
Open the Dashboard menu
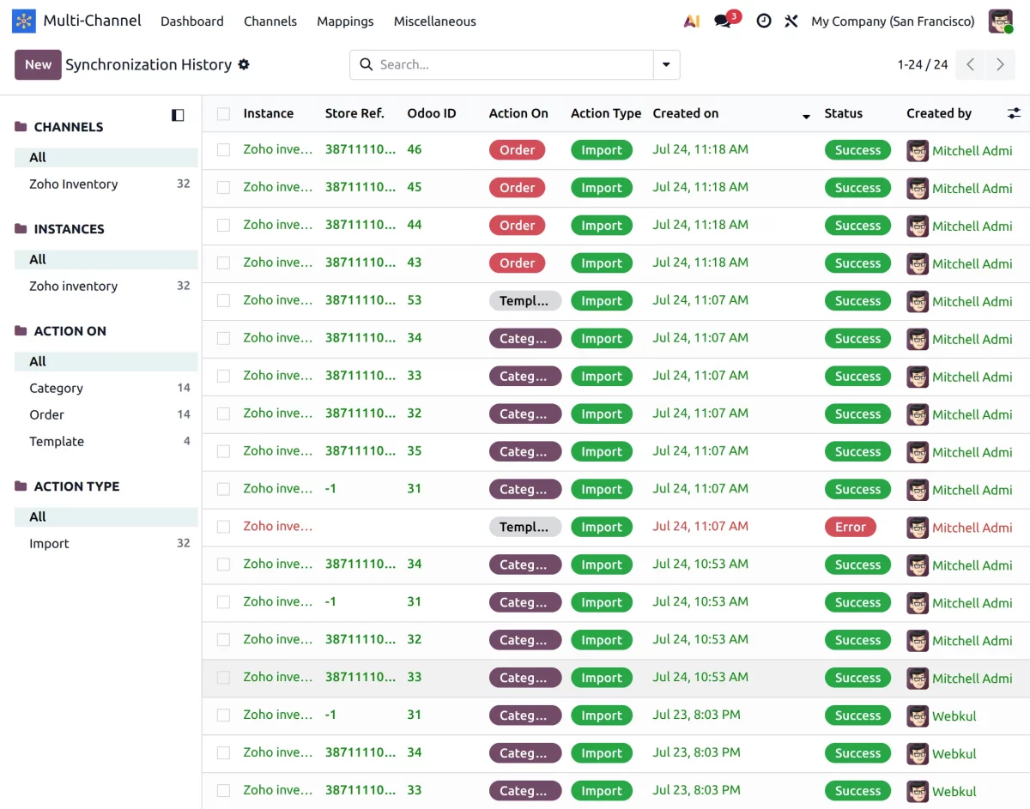tap(192, 21)
